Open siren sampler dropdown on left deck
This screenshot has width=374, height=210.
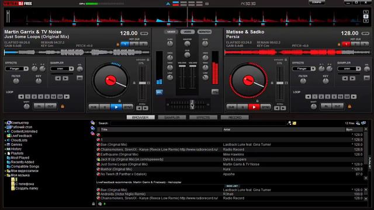coord(71,69)
